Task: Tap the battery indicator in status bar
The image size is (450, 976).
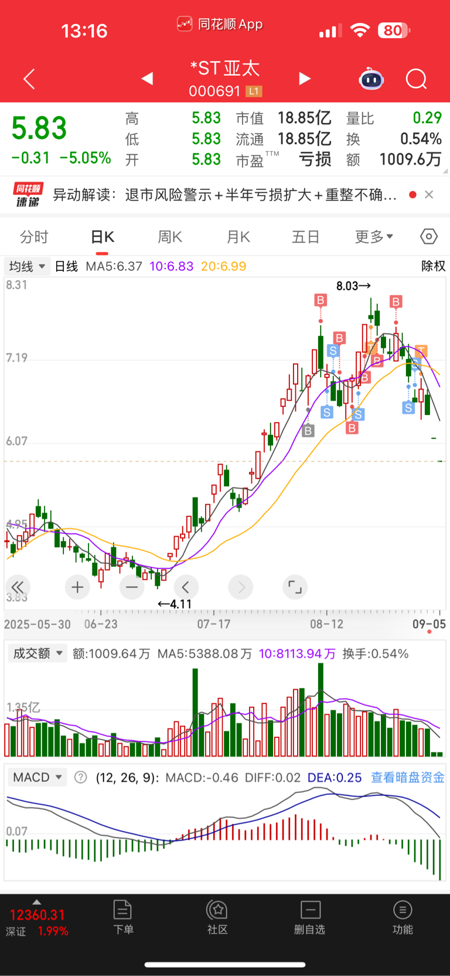Action: [x=394, y=30]
